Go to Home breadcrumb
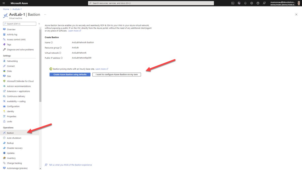302x170 pixels. pyautogui.click(x=6, y=9)
